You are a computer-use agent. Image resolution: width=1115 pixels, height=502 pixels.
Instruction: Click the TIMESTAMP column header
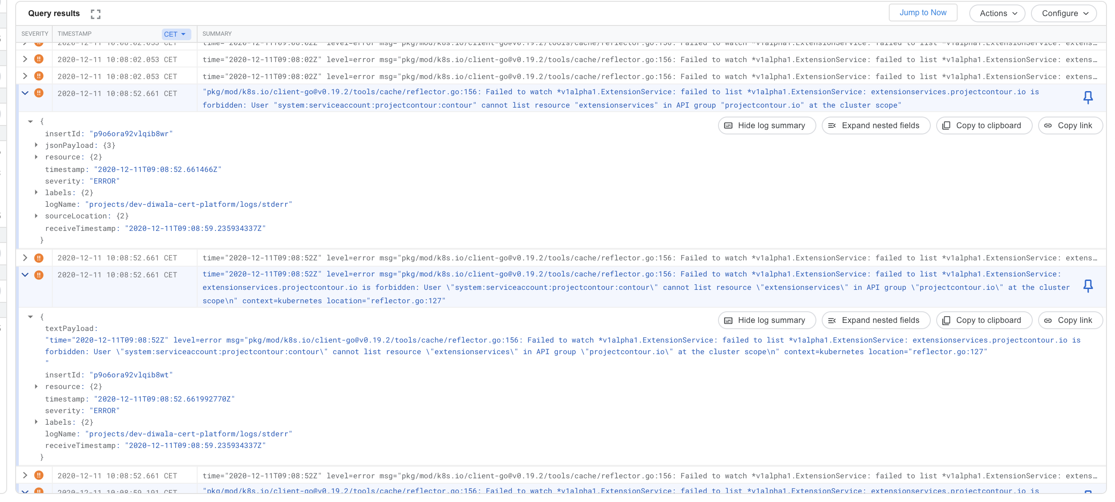(x=74, y=33)
